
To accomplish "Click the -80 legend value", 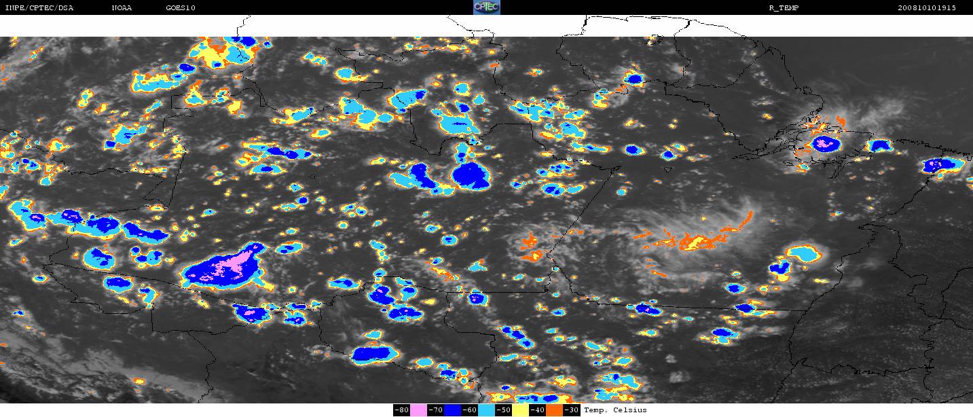I will coord(401,410).
